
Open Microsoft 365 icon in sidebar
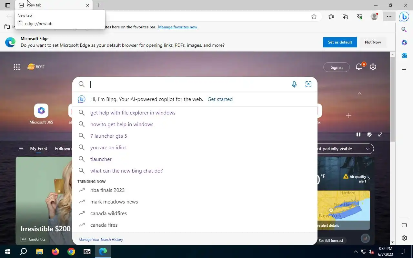[x=404, y=43]
